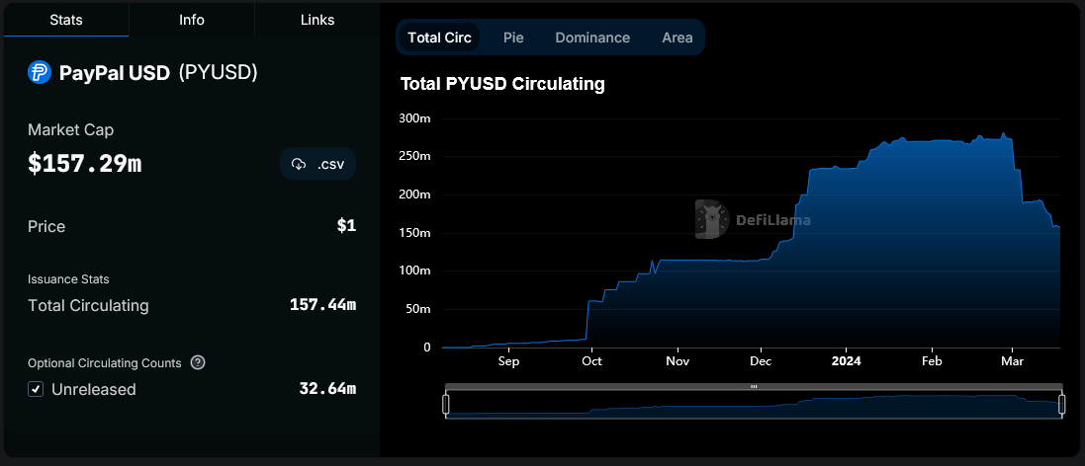Select the Total Circ chart view
1085x466 pixels.
point(439,38)
